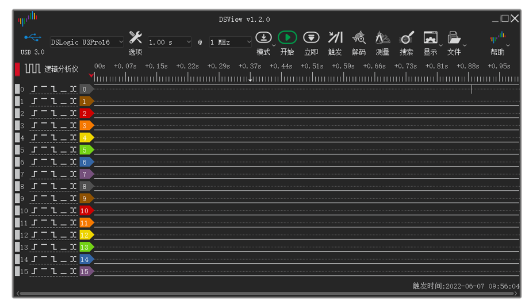Open the 触发 trigger settings
Image resolution: width=529 pixels, height=304 pixels.
[x=335, y=38]
